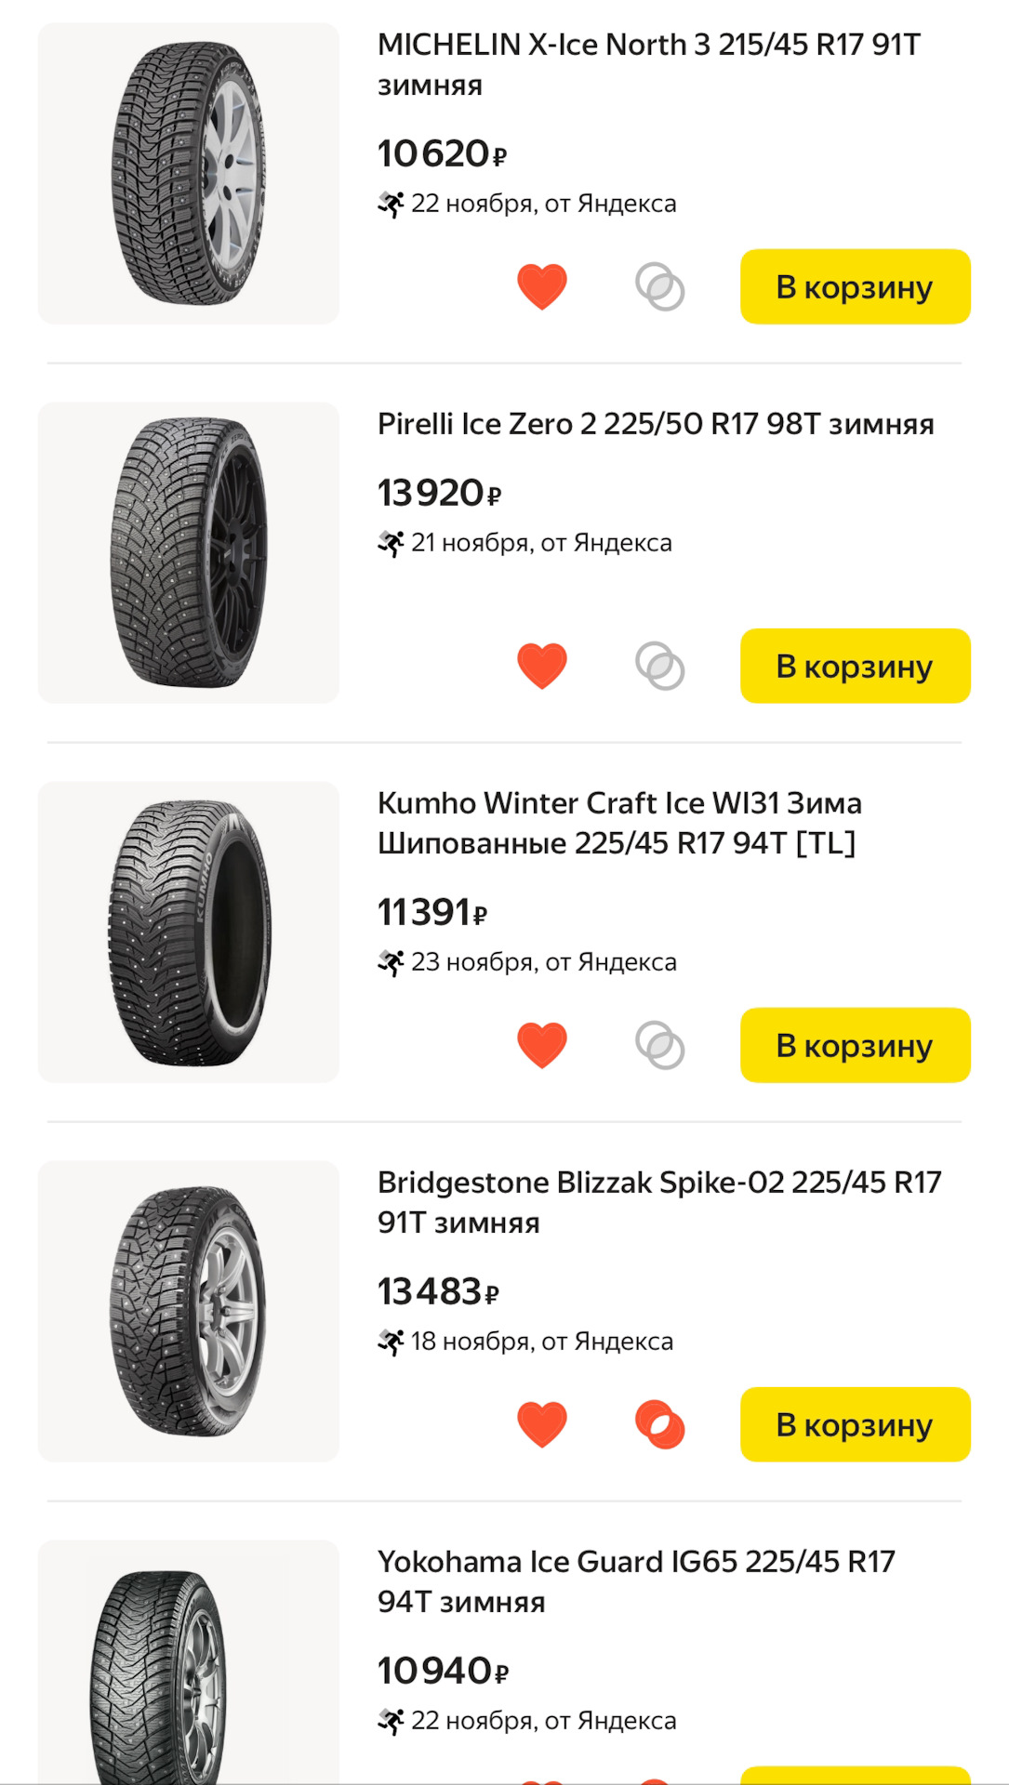
Task: View the Pirelli Ice Zero 2 tire photo
Action: coord(189,553)
